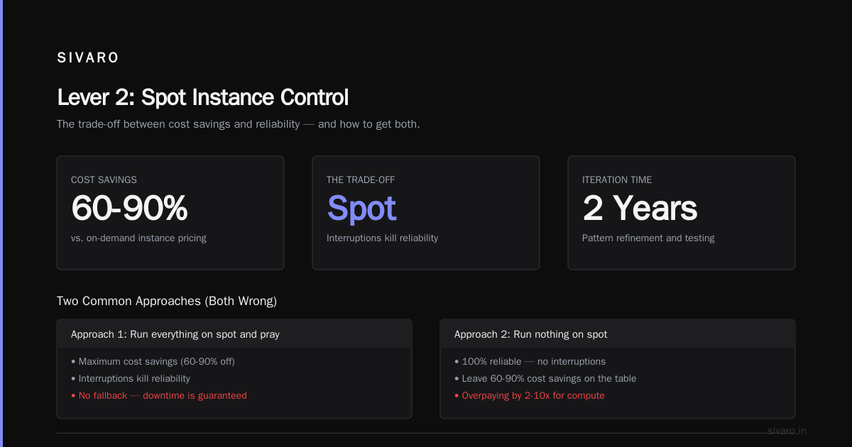Click the Maximum cost savings (60-90% off) bullet

(x=153, y=361)
